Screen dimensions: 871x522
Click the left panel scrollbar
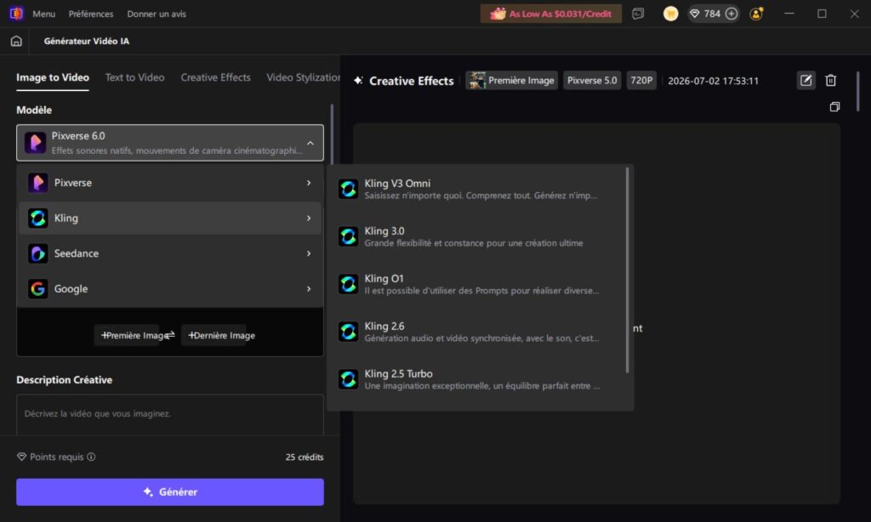click(333, 134)
